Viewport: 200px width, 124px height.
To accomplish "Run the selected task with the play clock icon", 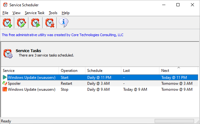I will coord(36,23).
